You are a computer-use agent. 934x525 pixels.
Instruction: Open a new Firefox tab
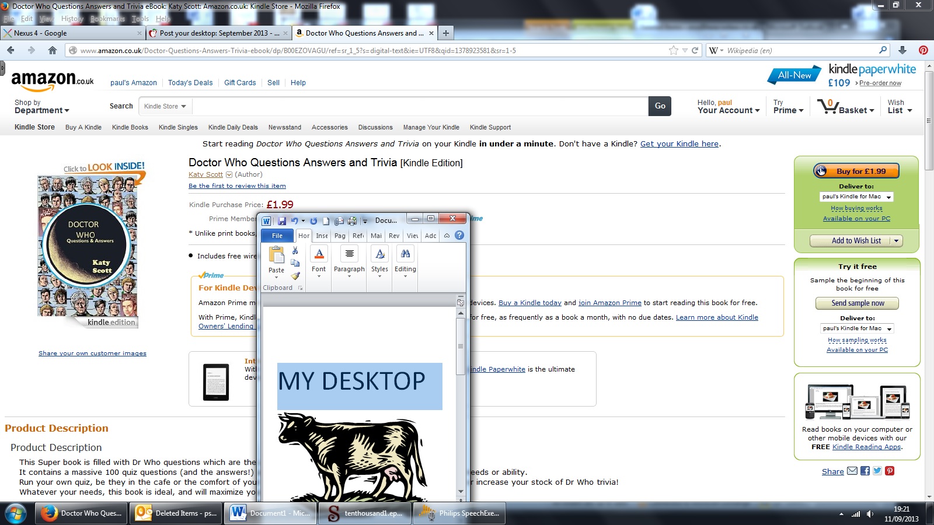click(x=445, y=33)
